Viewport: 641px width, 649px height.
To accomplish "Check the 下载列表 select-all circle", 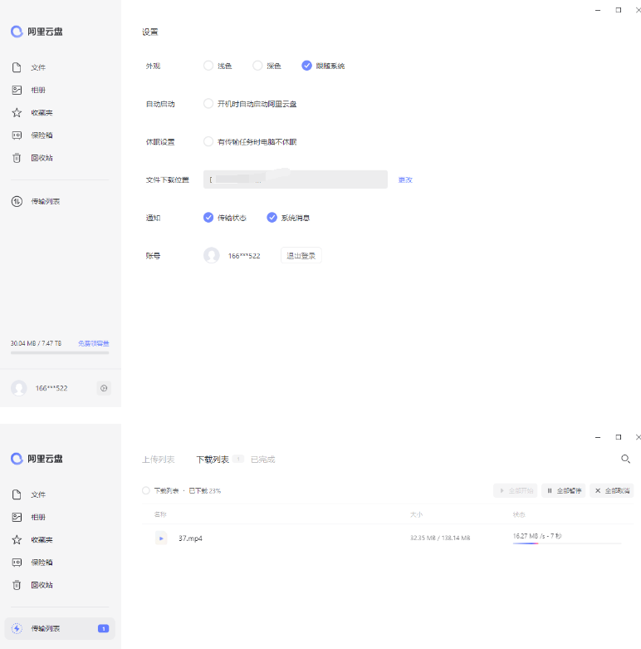I will point(145,490).
